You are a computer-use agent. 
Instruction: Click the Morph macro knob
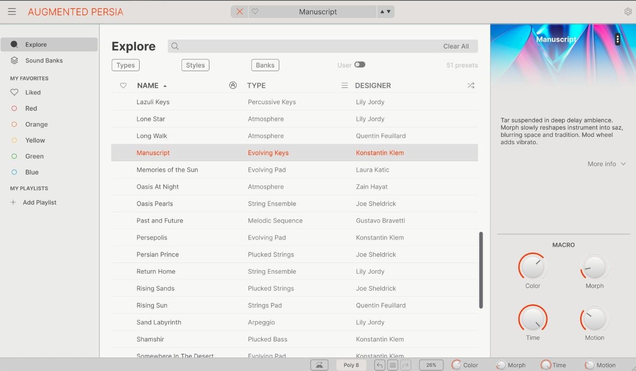pyautogui.click(x=594, y=268)
